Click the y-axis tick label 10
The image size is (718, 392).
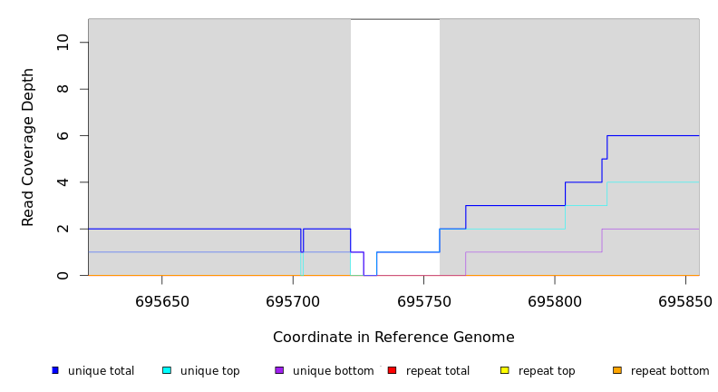(x=63, y=43)
